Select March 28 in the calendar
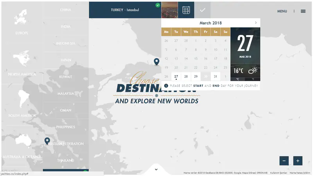The image size is (313, 176). [x=186, y=76]
